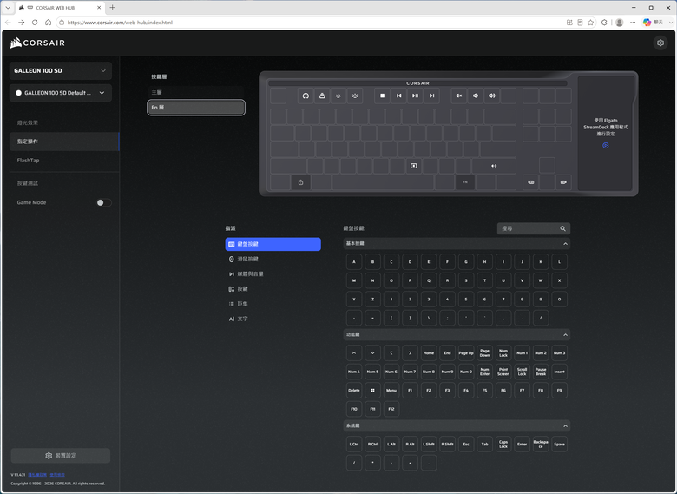677x494 pixels.
Task: Click the Elgato Stream Deck icon
Action: coord(605,146)
